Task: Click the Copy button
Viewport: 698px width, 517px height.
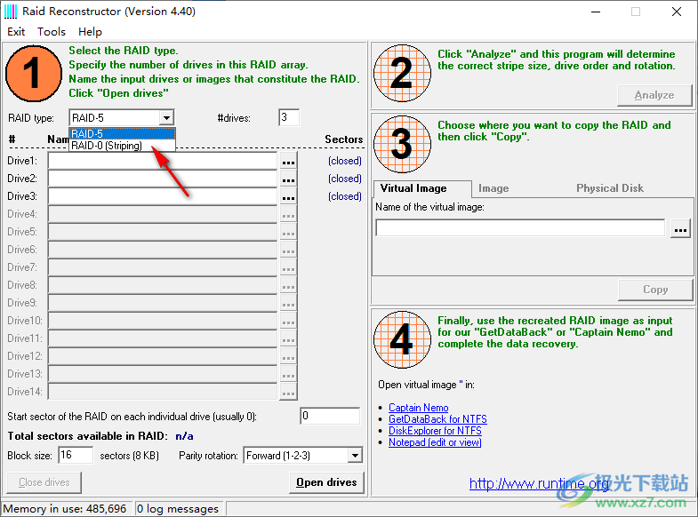Action: [655, 290]
